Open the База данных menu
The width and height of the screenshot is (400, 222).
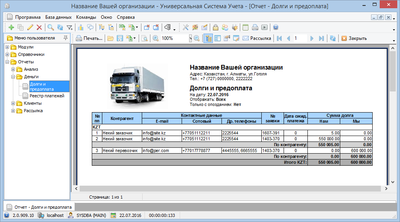pos(58,17)
